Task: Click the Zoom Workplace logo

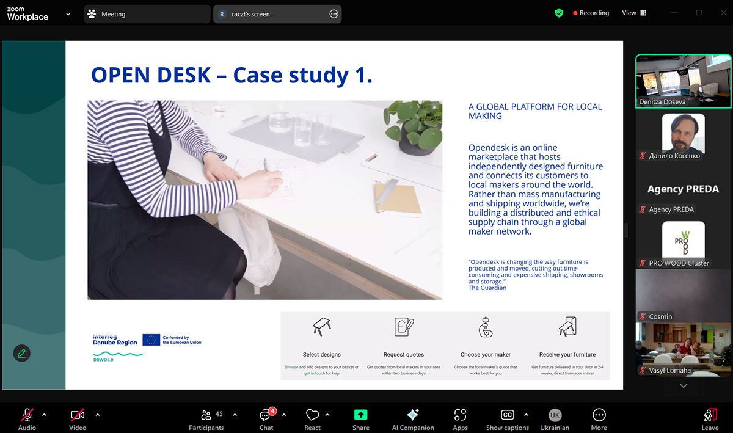Action: 27,13
